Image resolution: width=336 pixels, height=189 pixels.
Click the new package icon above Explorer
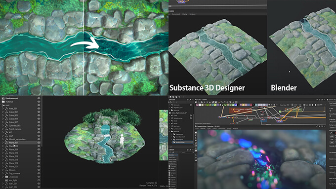170,97
